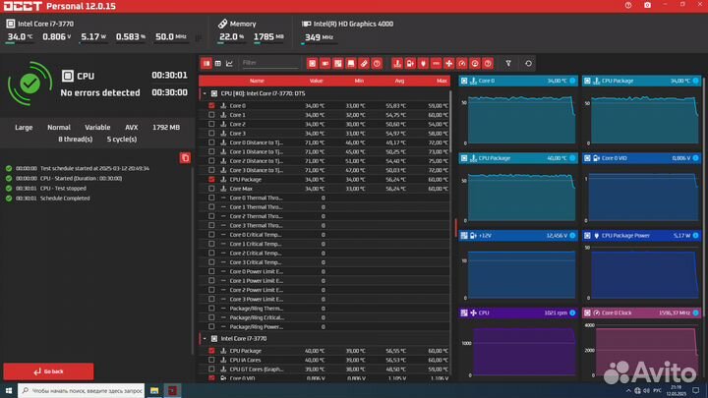Image resolution: width=708 pixels, height=398 pixels.
Task: Uncheck the Core 0 sensor checkbox
Action: pos(211,105)
